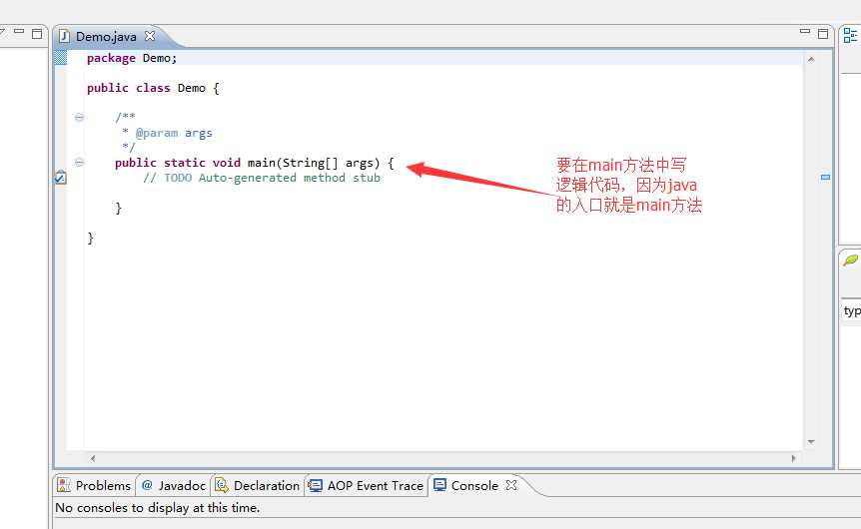The width and height of the screenshot is (861, 529).
Task: Click the Console monitor icon
Action: click(439, 484)
